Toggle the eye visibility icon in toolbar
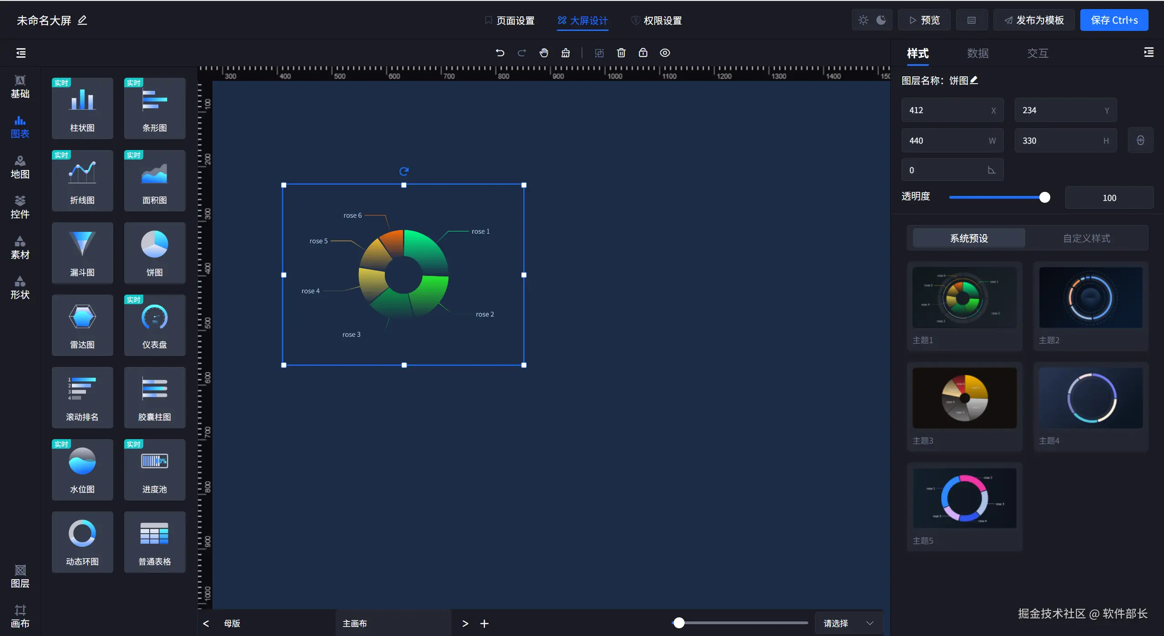 (665, 53)
